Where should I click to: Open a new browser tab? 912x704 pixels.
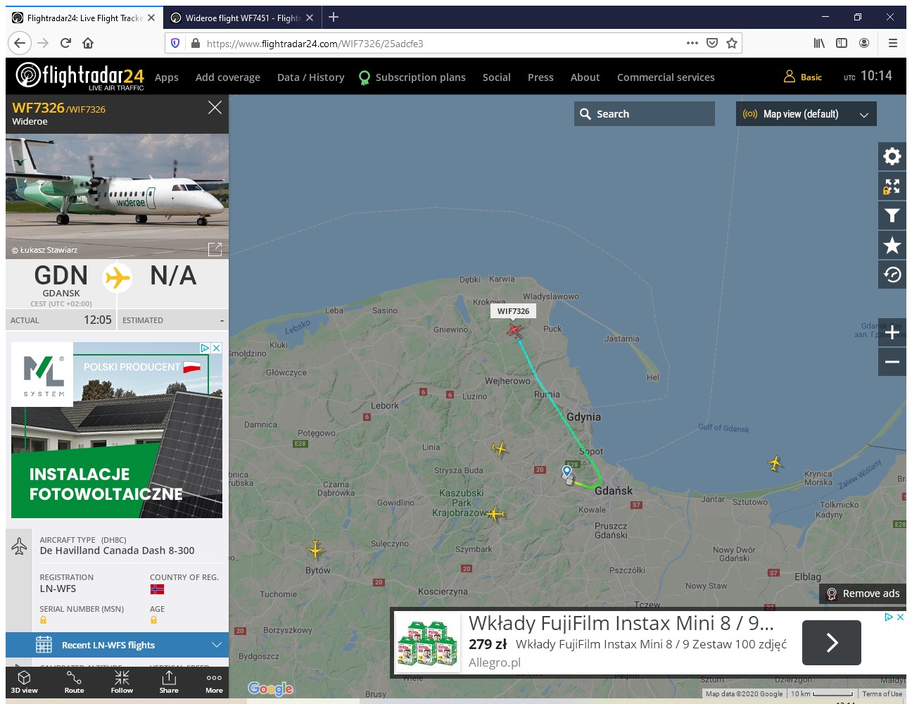(334, 17)
